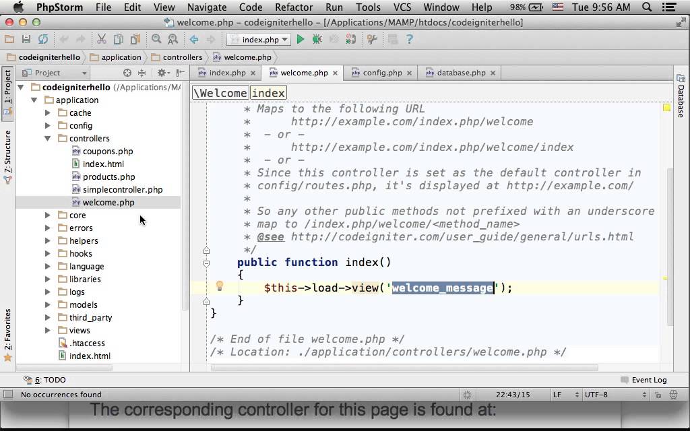
Task: Open the LF line separator dropdown
Action: tap(565, 395)
